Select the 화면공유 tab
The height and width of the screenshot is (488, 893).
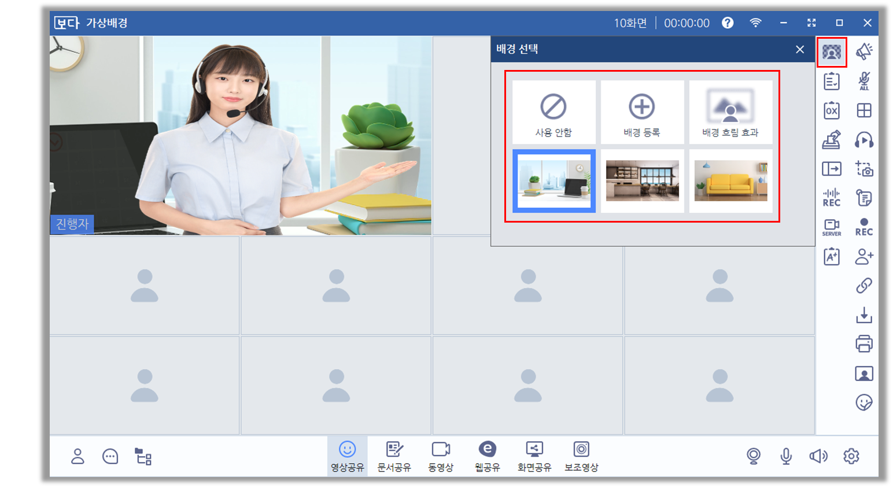click(534, 456)
